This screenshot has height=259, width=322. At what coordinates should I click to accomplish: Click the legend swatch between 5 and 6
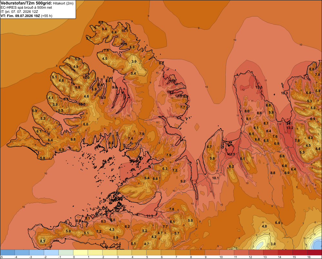click(x=154, y=253)
